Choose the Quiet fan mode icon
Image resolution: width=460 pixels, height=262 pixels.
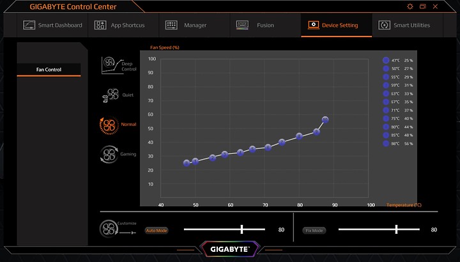click(111, 95)
